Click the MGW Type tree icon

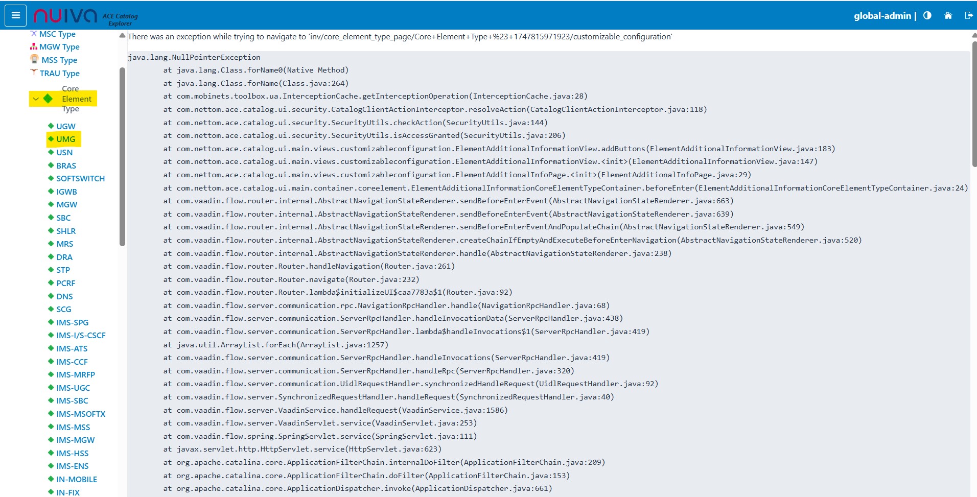pyautogui.click(x=34, y=46)
